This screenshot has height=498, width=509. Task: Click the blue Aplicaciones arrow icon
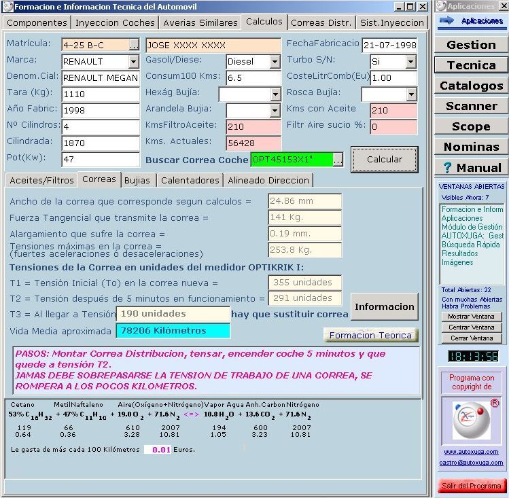pos(446,21)
